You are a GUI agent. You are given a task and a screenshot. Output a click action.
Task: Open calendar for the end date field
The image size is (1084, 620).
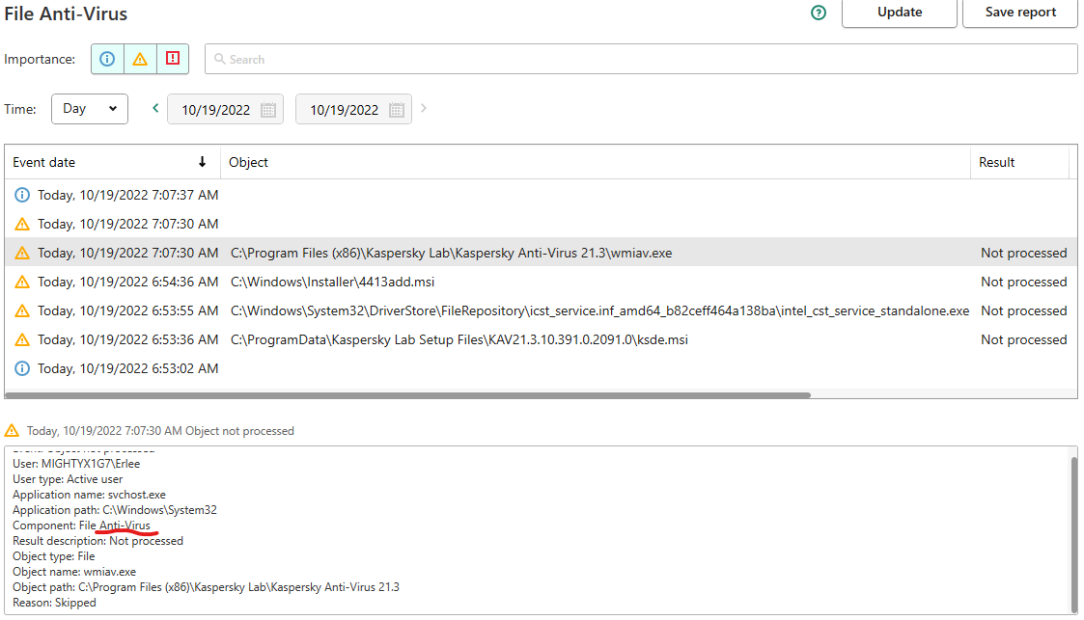pos(396,110)
